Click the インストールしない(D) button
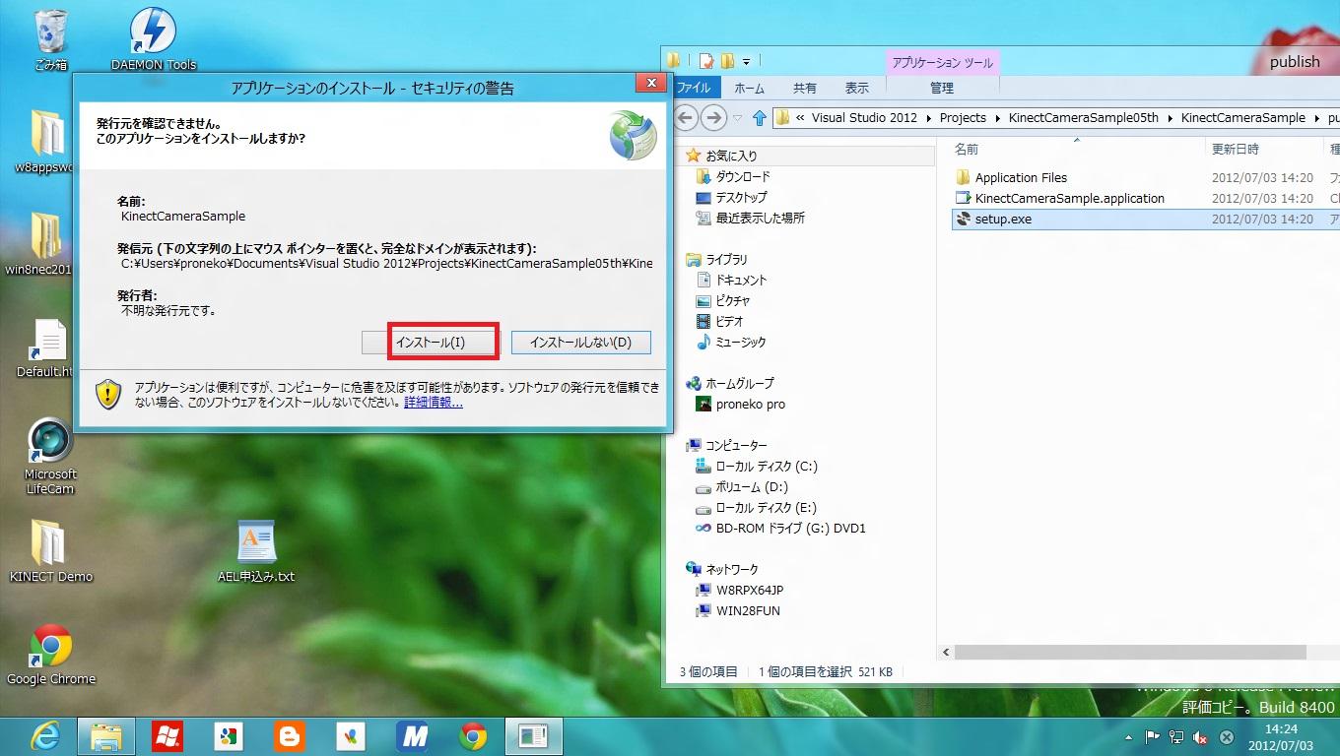Screen dimensions: 1340x756 coord(580,343)
